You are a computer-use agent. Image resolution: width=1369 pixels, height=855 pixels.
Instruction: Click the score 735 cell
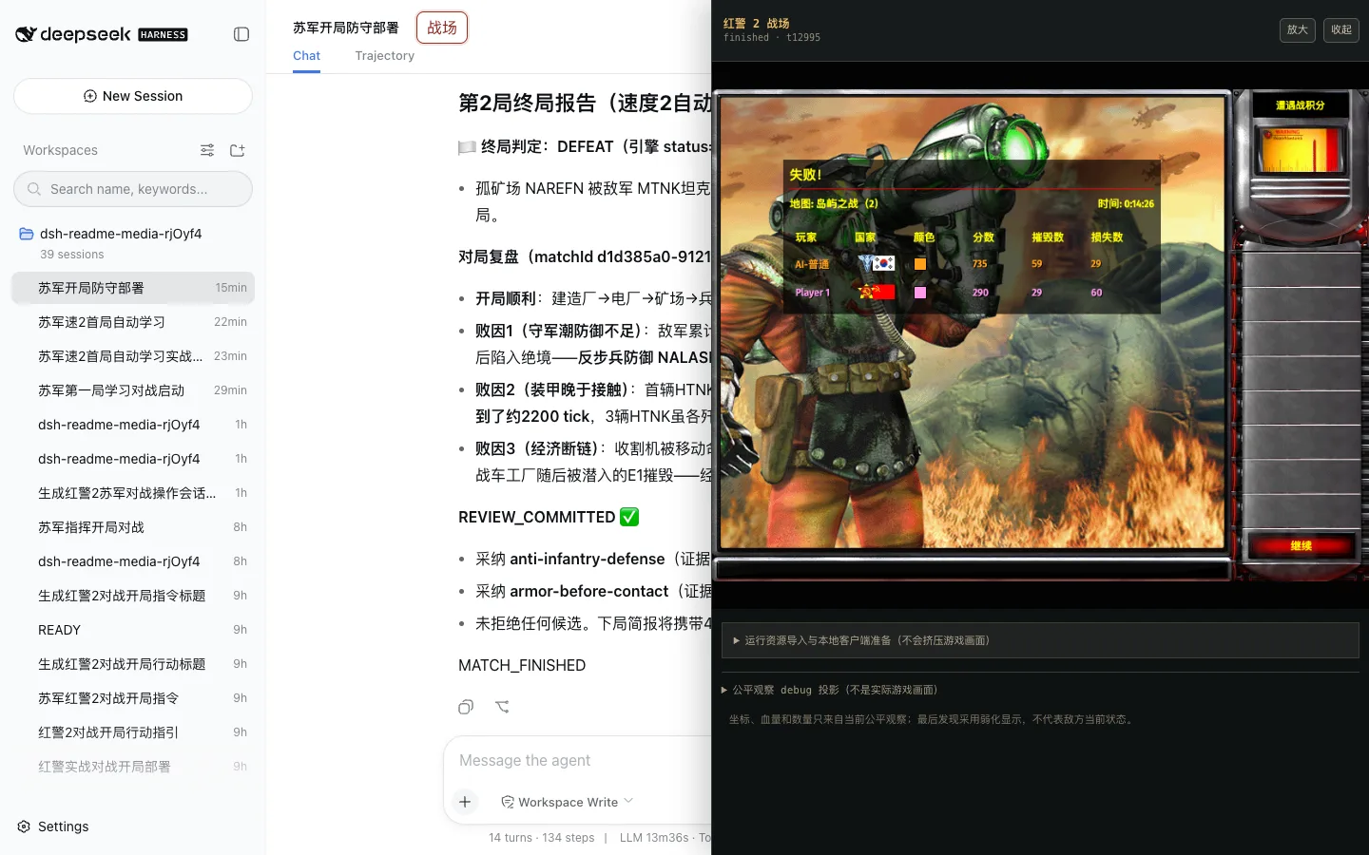point(979,264)
